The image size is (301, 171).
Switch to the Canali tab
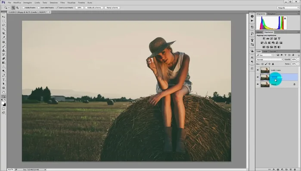[x=265, y=51]
